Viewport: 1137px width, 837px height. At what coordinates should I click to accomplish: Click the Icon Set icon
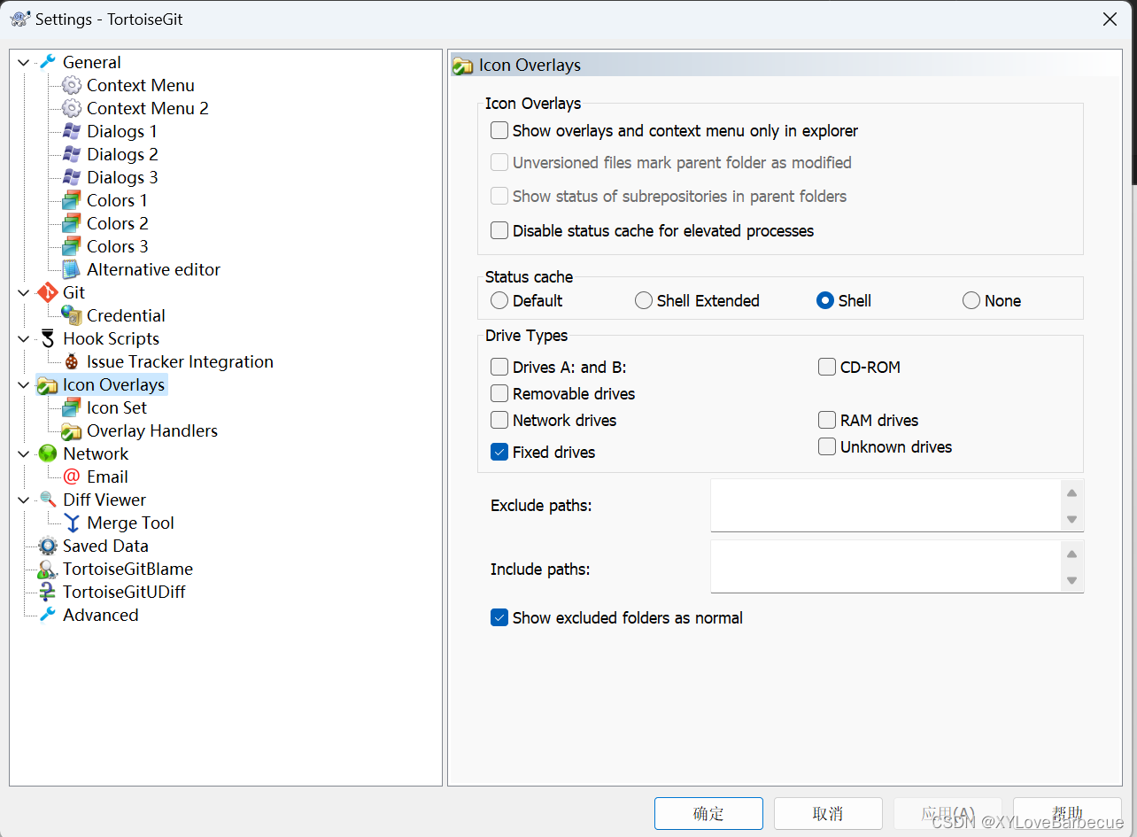pyautogui.click(x=72, y=407)
